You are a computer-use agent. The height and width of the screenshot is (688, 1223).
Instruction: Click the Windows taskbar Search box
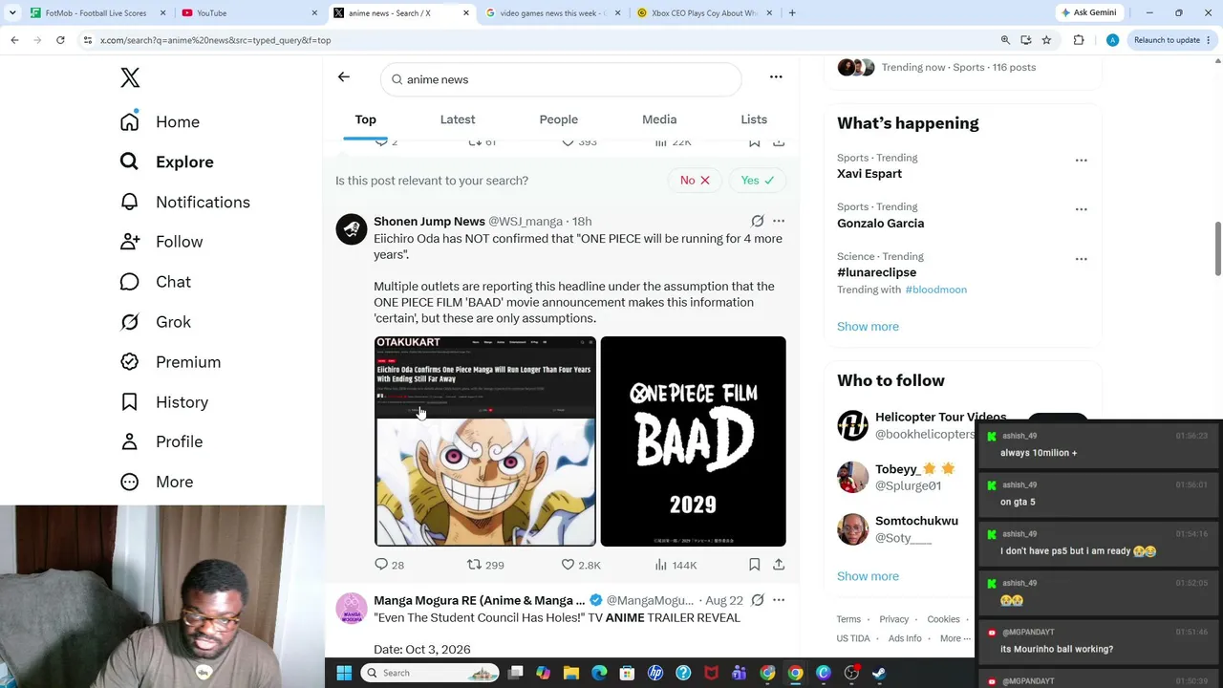click(431, 673)
